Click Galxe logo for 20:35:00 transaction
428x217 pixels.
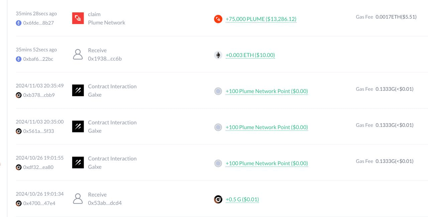click(x=78, y=126)
